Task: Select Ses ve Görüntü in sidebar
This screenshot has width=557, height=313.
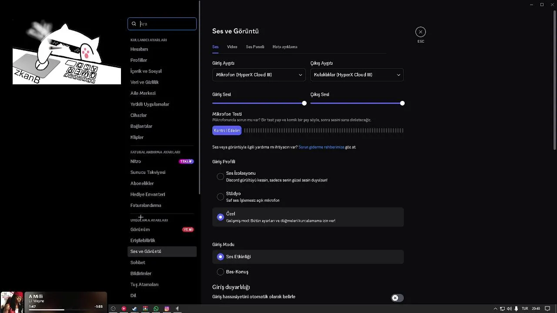Action: pos(162,251)
